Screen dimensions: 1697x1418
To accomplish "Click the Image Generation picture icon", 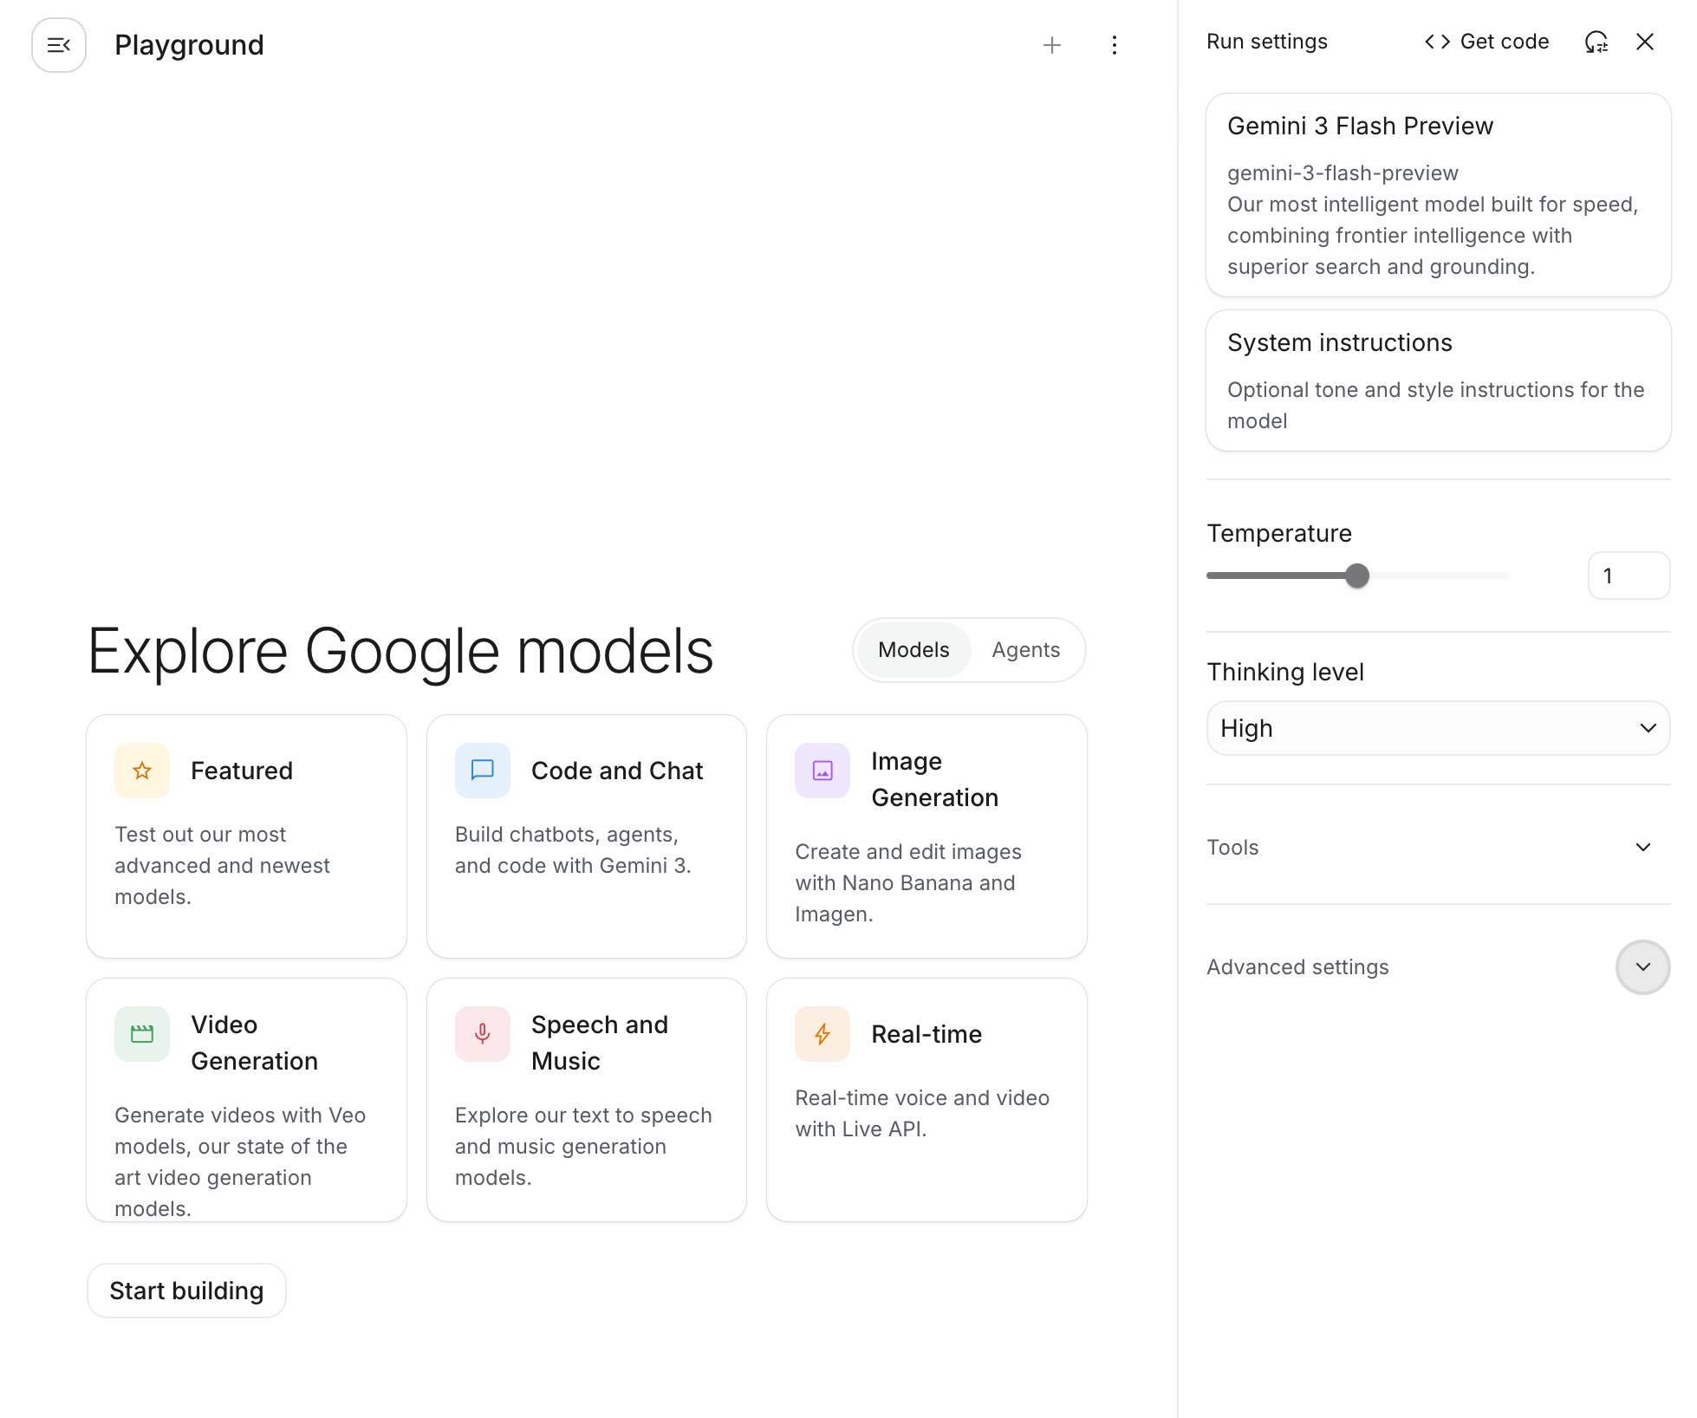I will pos(822,771).
